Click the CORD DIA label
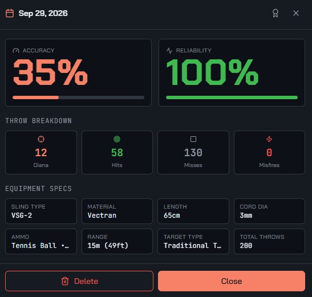 [x=254, y=207]
